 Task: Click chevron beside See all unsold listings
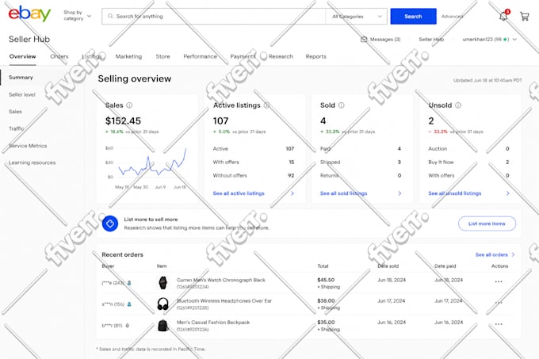point(508,193)
